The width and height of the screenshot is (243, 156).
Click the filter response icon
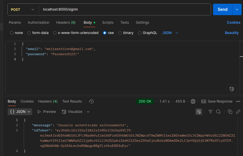[x=210, y=112]
